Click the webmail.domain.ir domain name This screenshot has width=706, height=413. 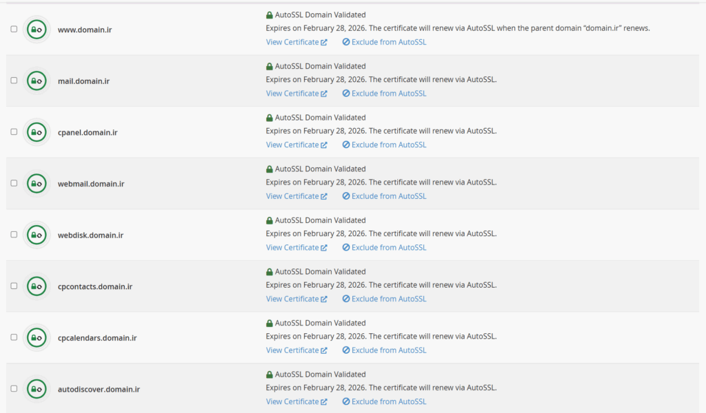[91, 184]
